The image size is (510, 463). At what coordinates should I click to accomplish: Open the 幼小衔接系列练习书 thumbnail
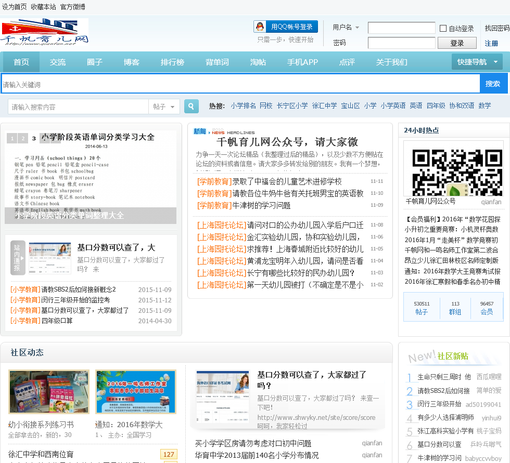coord(49,392)
